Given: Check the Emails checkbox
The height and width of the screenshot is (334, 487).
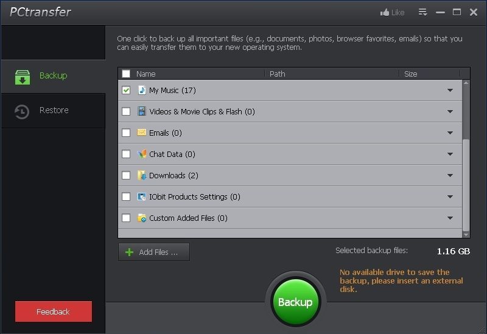Looking at the screenshot, I should point(126,133).
